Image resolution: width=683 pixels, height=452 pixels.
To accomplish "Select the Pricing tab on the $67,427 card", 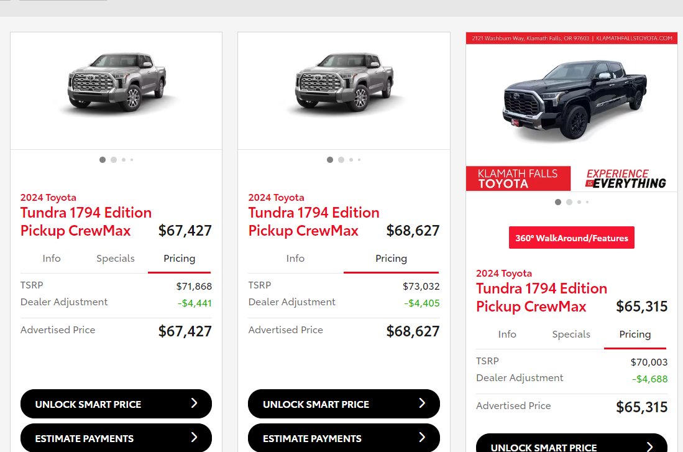I will [x=180, y=259].
